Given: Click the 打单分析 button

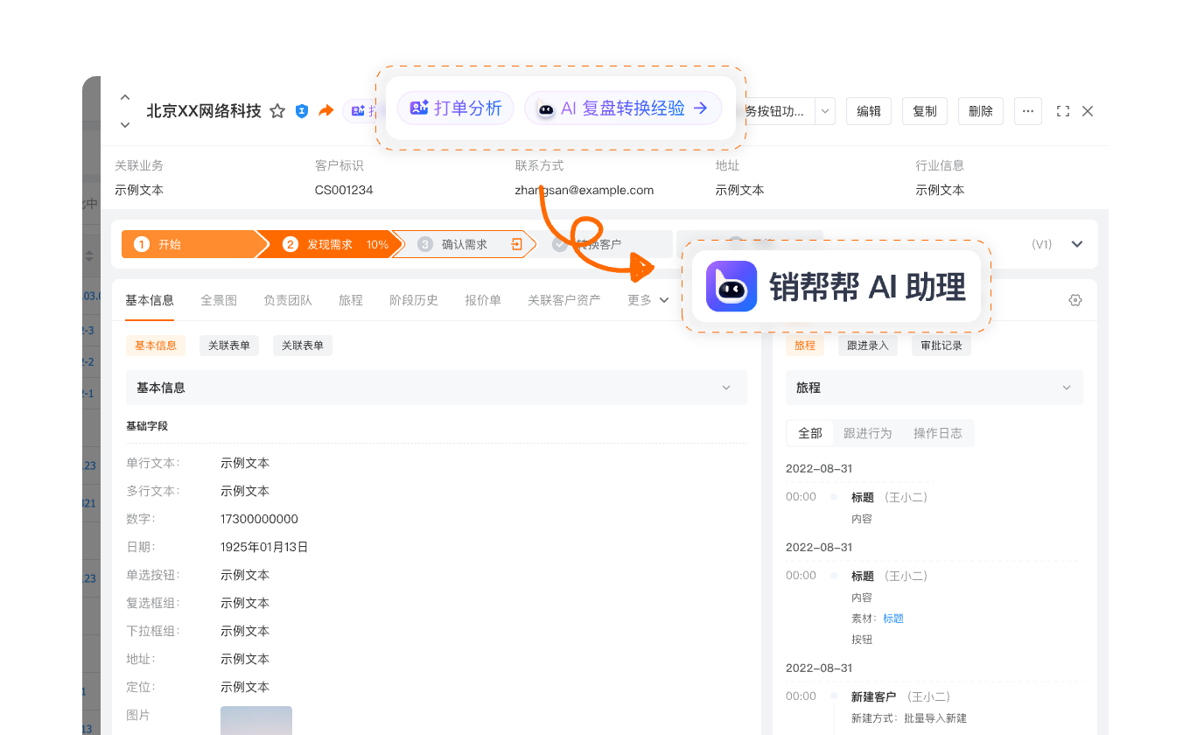Looking at the screenshot, I should tap(456, 108).
